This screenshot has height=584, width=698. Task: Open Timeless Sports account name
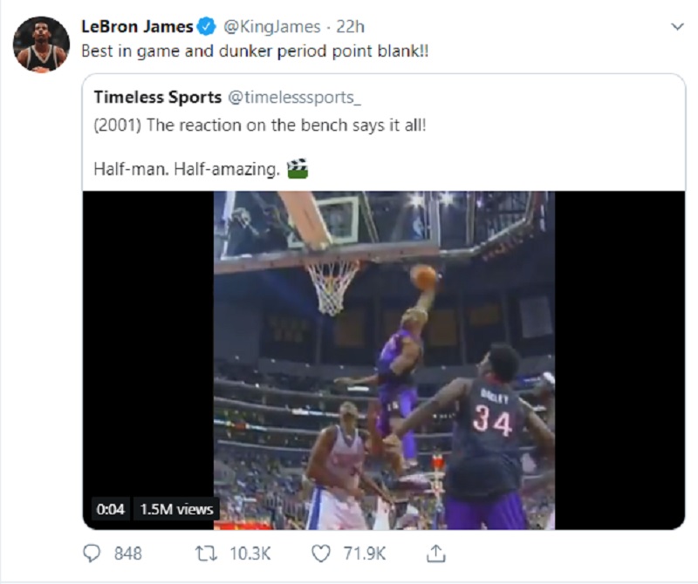coord(158,97)
